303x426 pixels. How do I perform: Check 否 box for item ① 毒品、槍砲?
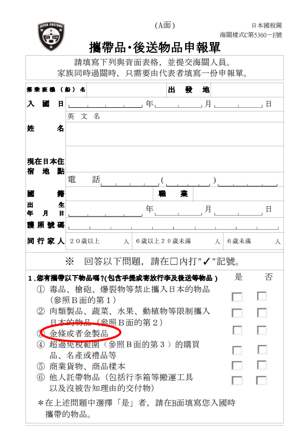262,296
